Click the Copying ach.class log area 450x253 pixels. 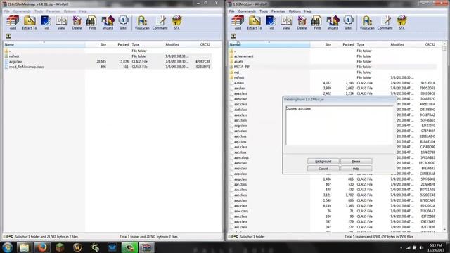click(x=339, y=125)
